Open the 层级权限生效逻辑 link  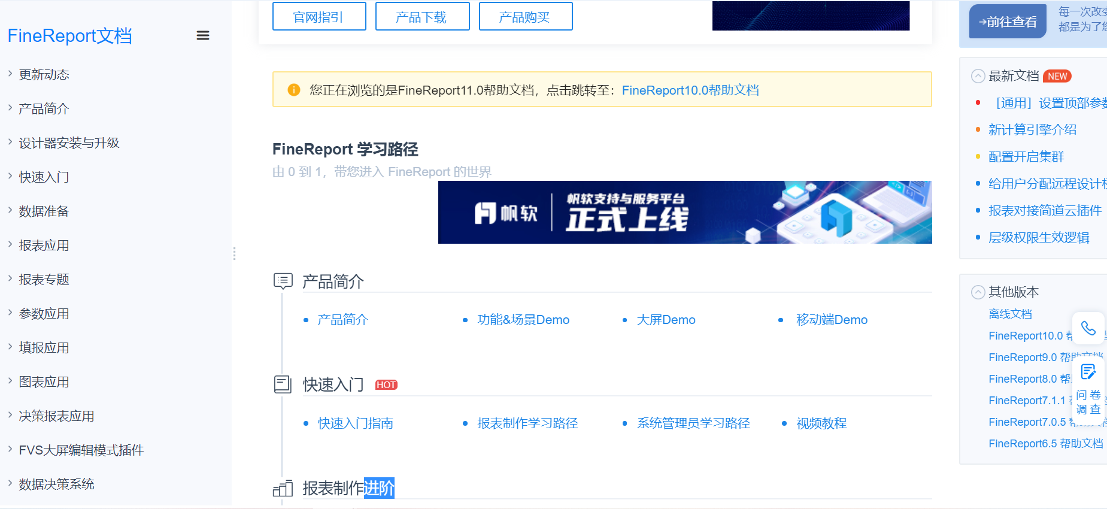point(1039,238)
